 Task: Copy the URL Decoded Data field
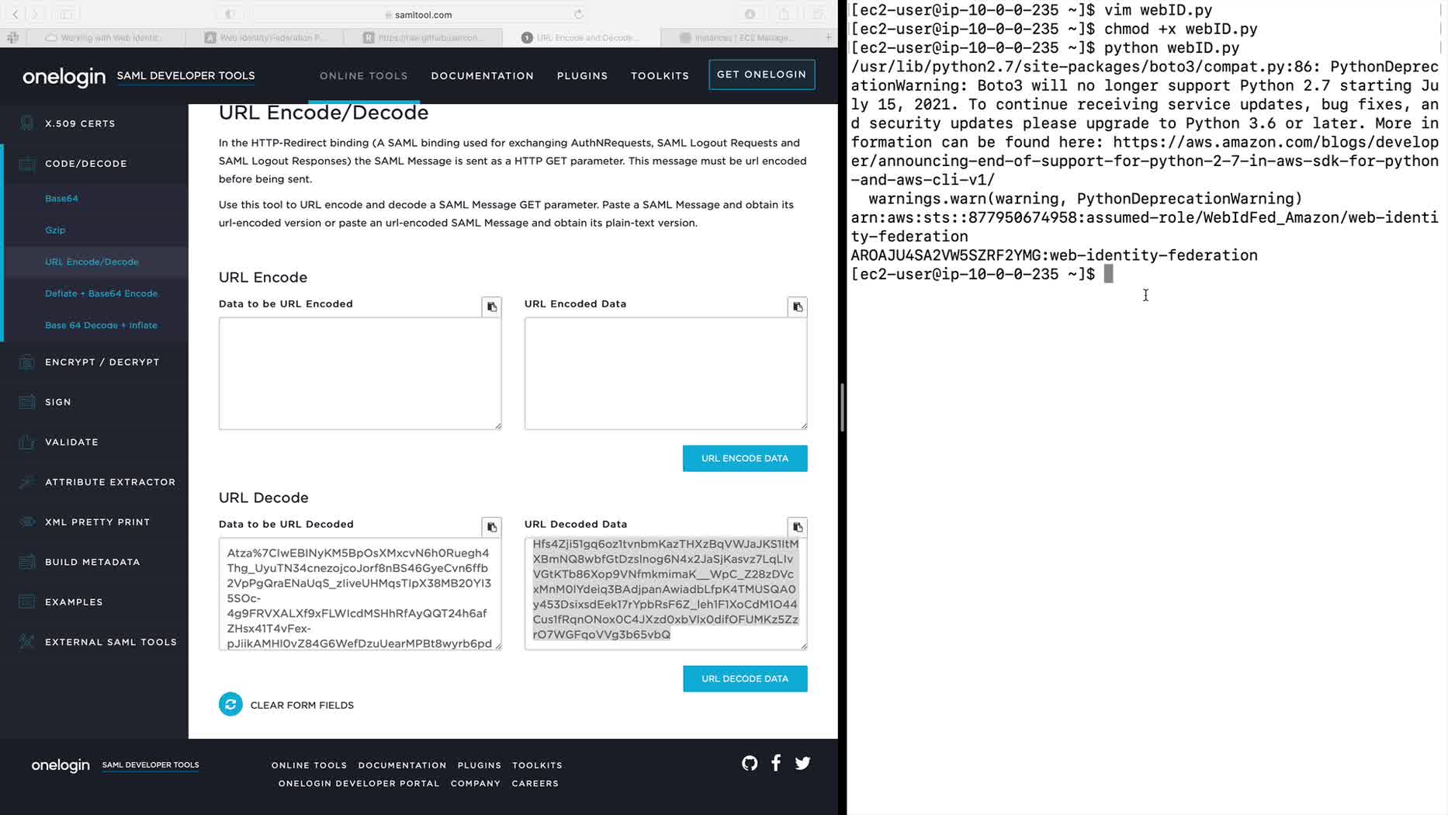(x=797, y=527)
